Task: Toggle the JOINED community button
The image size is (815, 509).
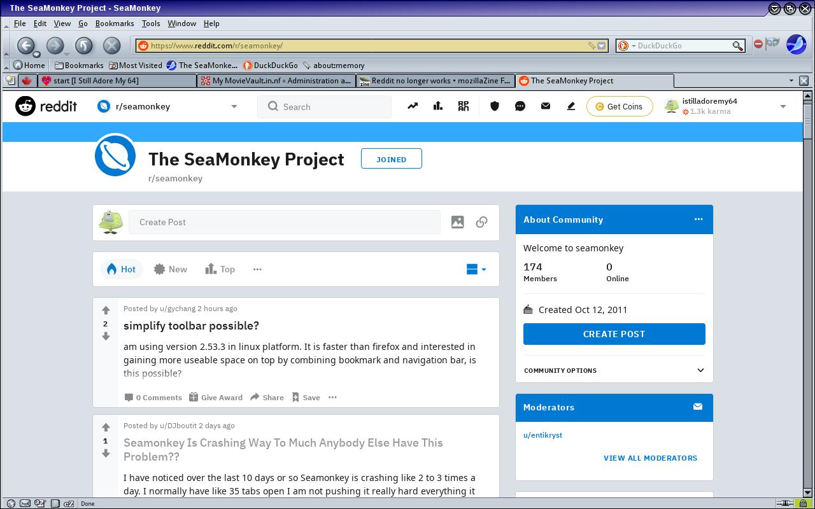Action: pos(392,159)
